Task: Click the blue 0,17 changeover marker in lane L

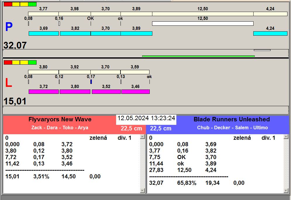Action: tap(91, 82)
